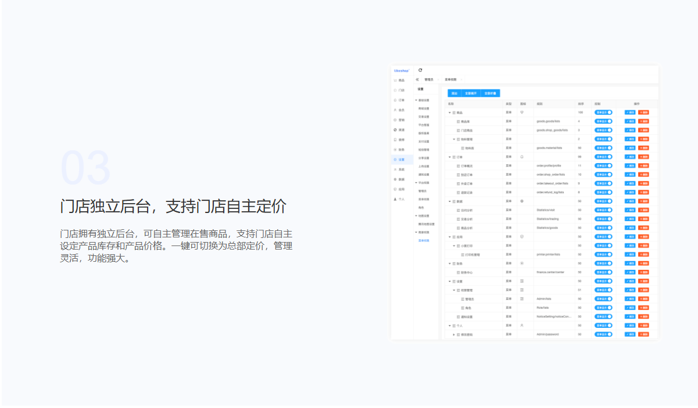Click edit button for goods.goods/lists row
Viewport: 698px width, 408px height.
[x=630, y=121]
